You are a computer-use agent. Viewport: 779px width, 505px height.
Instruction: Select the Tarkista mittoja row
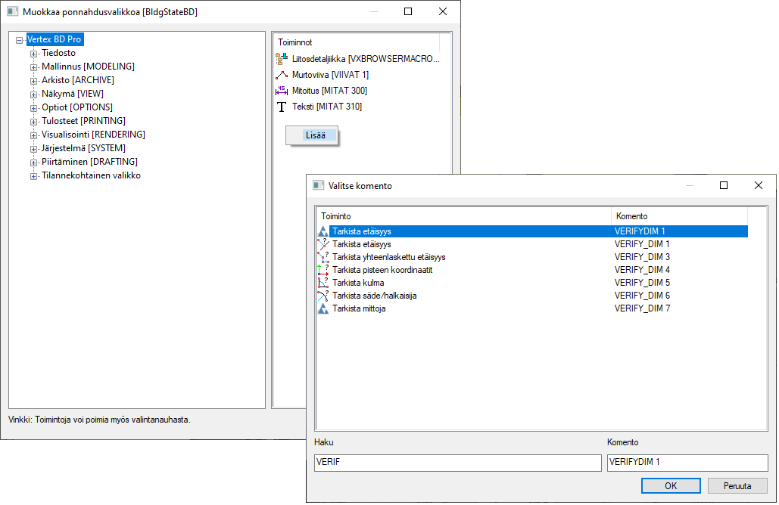pos(359,308)
